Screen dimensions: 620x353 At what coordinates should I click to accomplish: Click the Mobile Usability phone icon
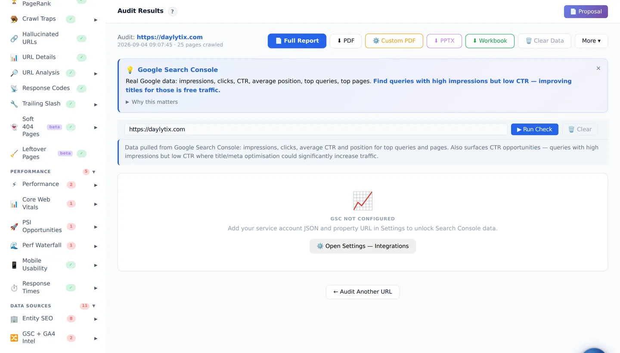[x=14, y=265]
